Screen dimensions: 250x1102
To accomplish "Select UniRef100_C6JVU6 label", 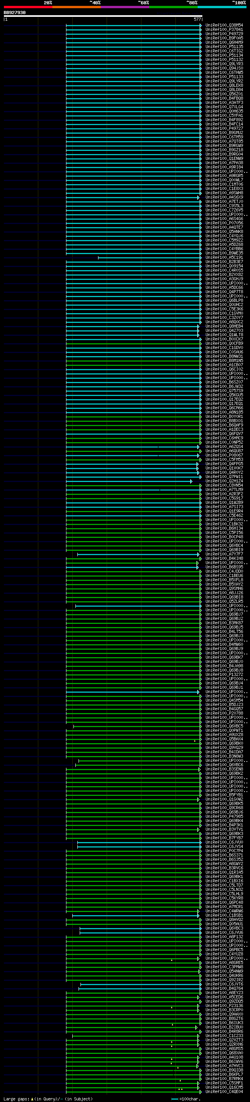I will click(x=224, y=933).
